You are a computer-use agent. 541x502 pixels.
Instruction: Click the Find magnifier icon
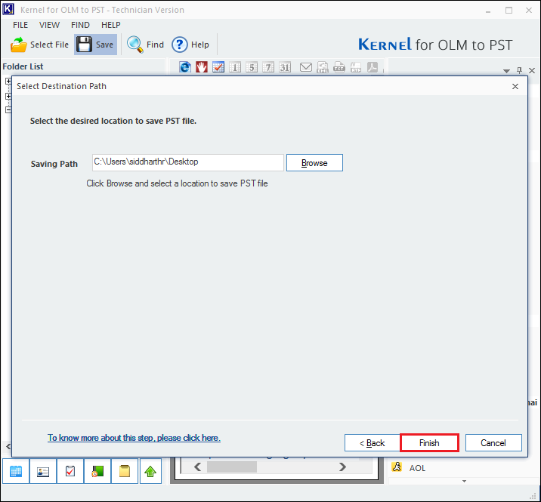135,45
